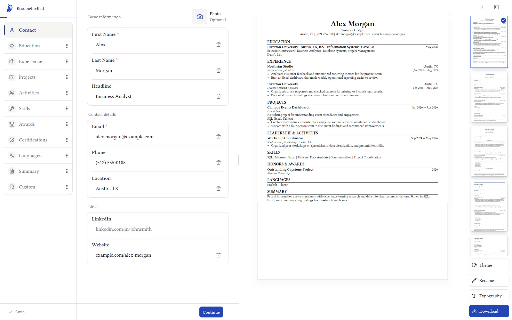
Task: Click the drag handle next to Education
Action: pos(67,46)
